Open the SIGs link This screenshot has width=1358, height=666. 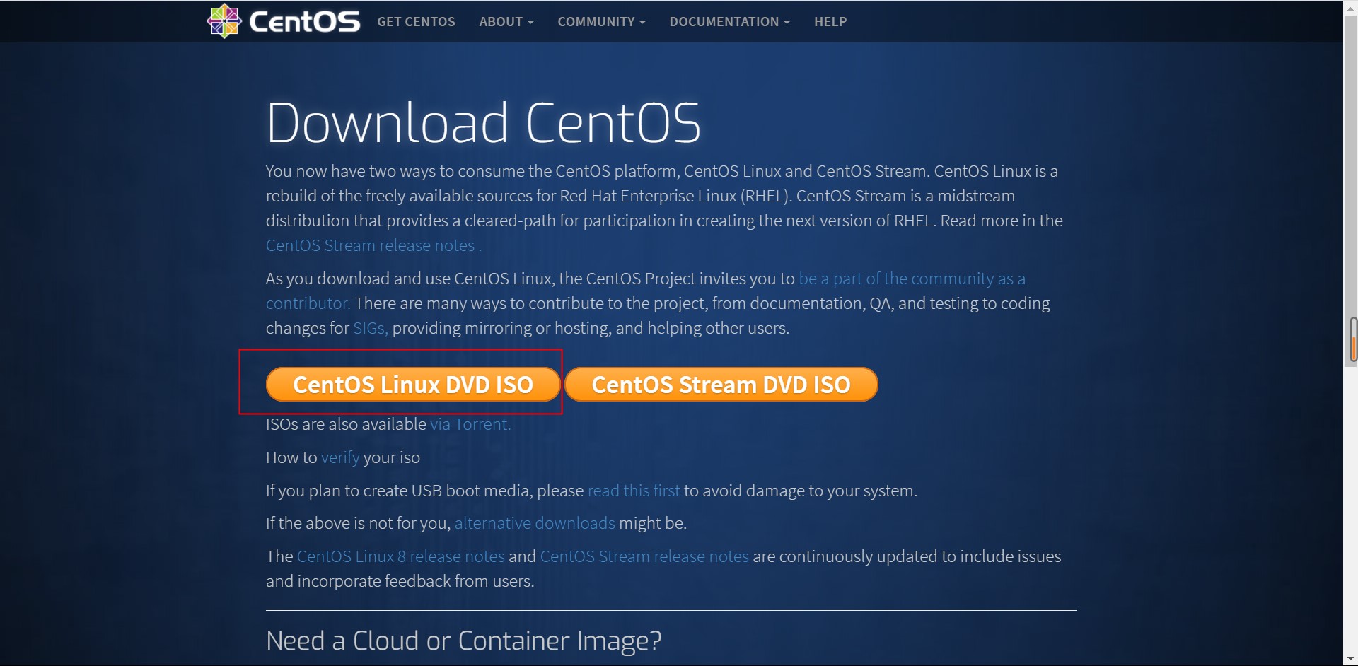[x=370, y=328]
